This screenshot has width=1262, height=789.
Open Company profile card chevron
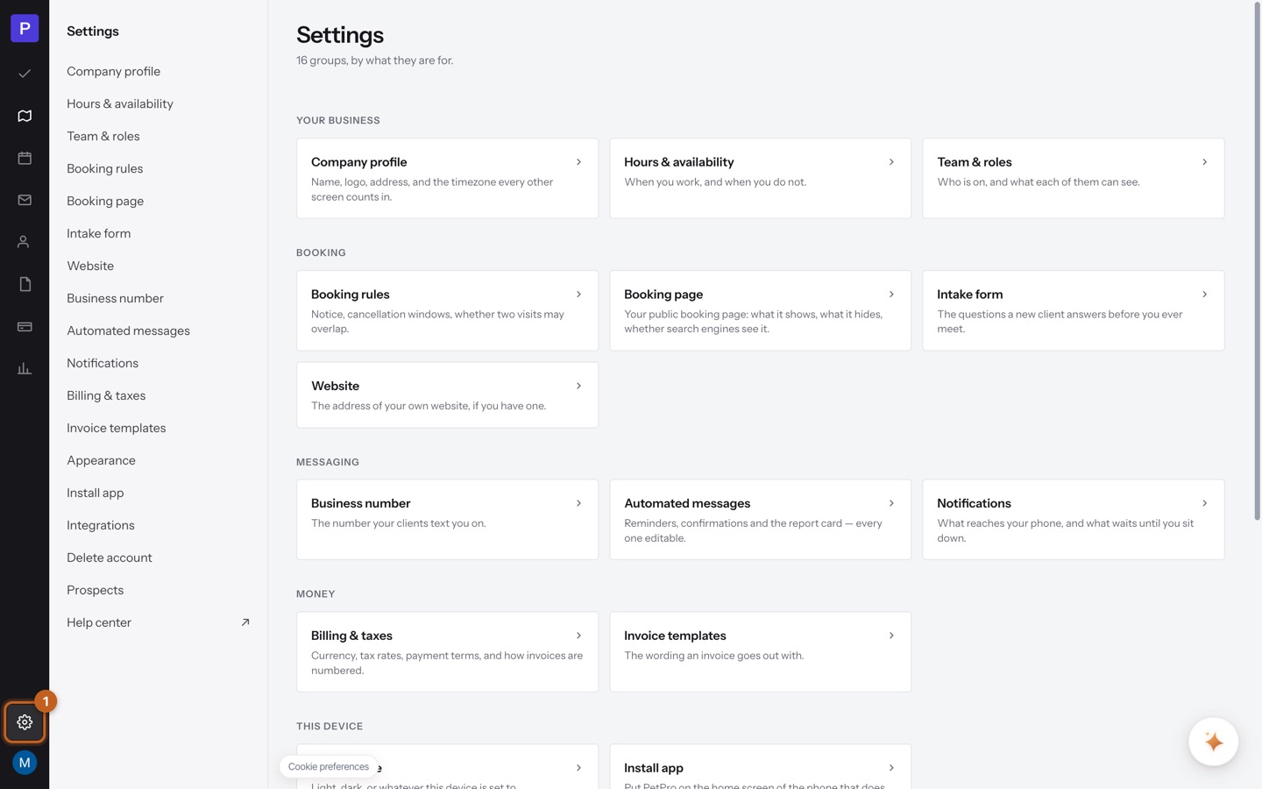click(578, 162)
